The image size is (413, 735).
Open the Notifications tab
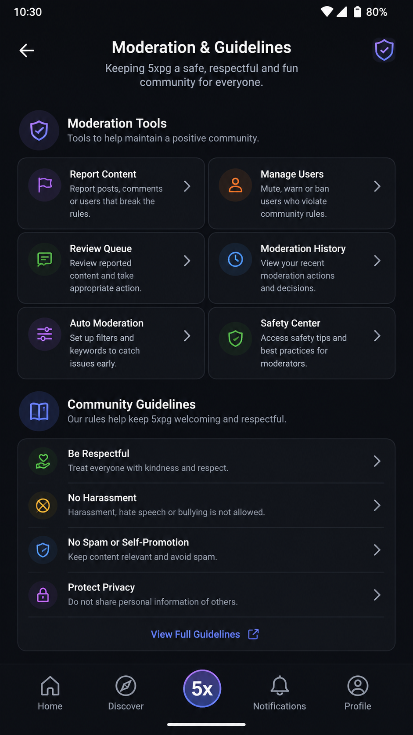tap(280, 693)
